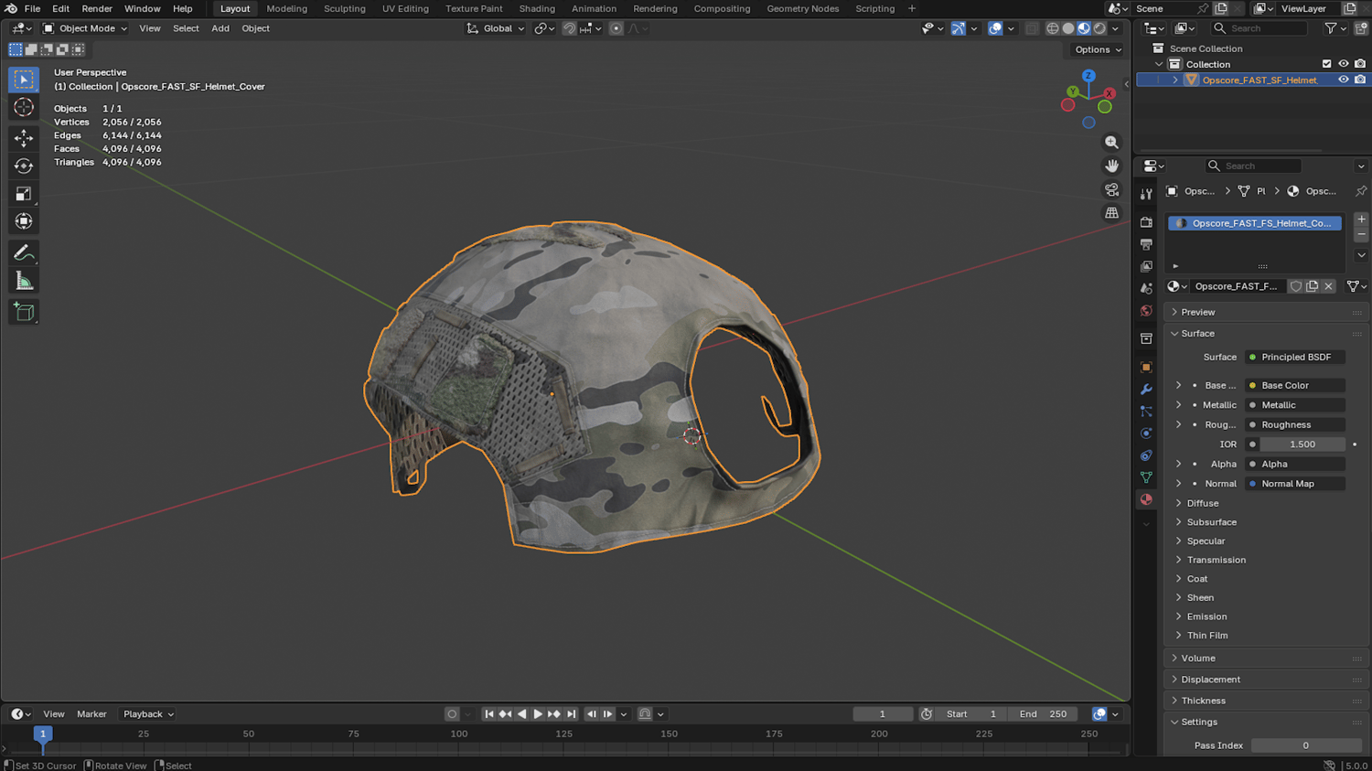1372x771 pixels.
Task: Choose the Add Cube tool
Action: click(24, 313)
